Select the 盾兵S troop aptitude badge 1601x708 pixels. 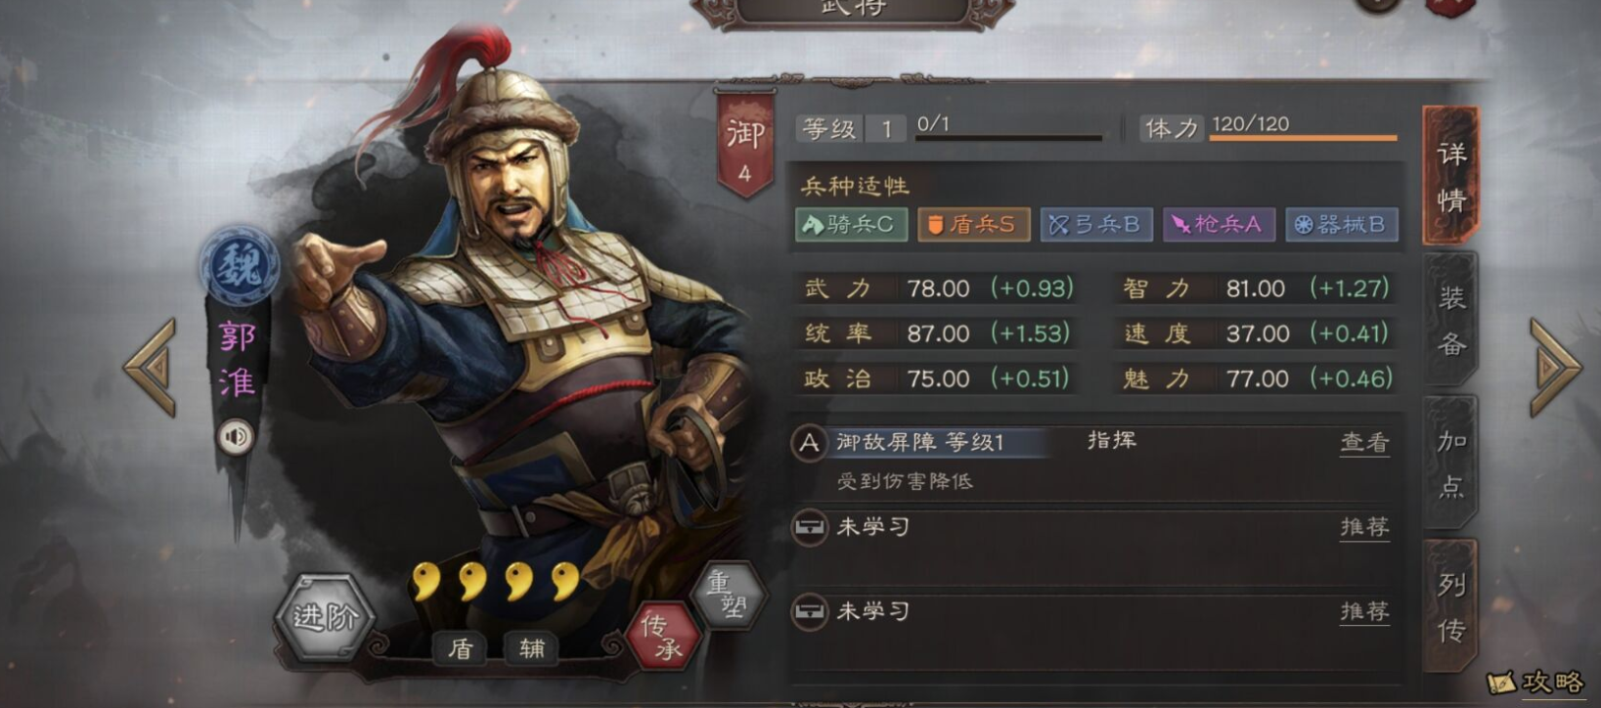[973, 225]
